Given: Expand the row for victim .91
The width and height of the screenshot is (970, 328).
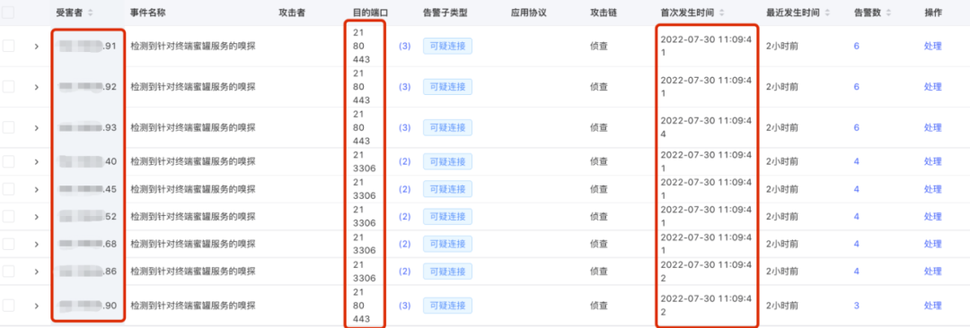Looking at the screenshot, I should pos(37,46).
